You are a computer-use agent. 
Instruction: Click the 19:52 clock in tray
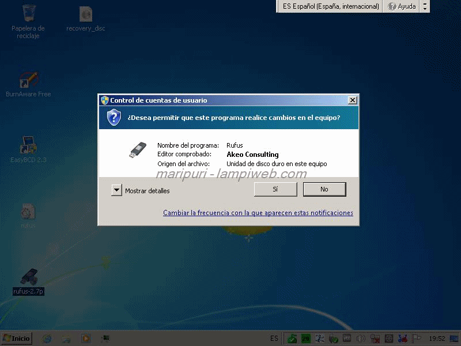[437, 339]
